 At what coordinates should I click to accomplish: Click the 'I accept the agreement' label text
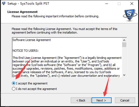coord(32,83)
